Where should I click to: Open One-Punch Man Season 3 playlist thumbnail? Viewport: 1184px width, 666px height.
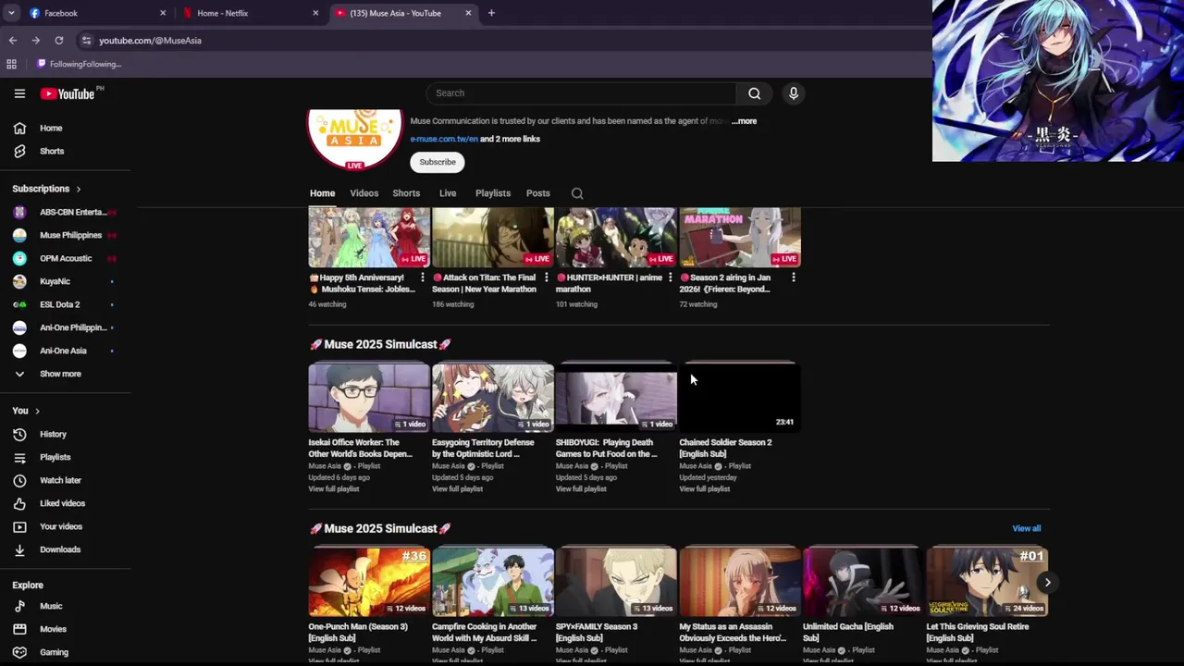click(x=369, y=582)
